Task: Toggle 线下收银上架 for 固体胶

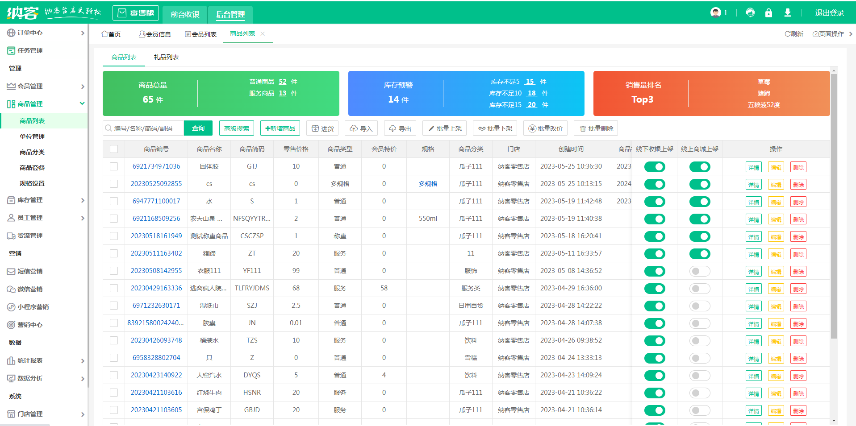Action: click(x=655, y=167)
